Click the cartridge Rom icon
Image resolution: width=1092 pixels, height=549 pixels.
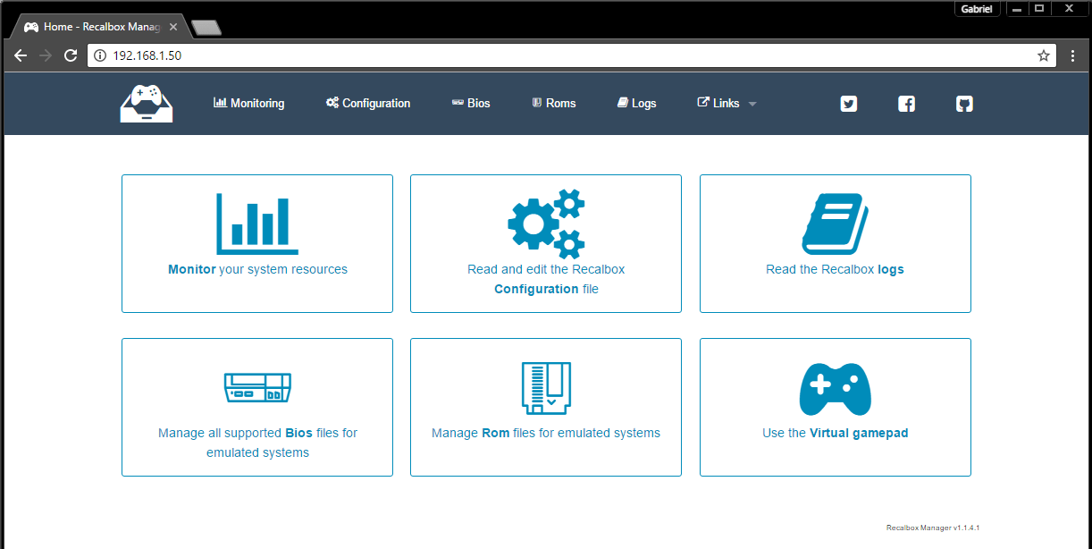pos(546,388)
